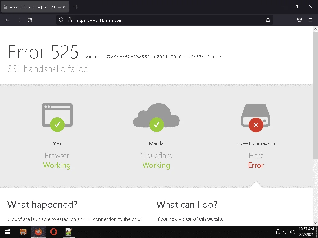This screenshot has width=318, height=238.
Task: Open a new tab with the plus button
Action: [76, 7]
